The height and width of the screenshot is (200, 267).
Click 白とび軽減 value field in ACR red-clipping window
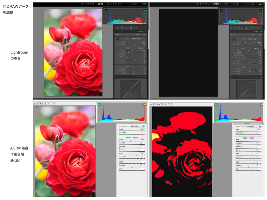[x=259, y=143]
